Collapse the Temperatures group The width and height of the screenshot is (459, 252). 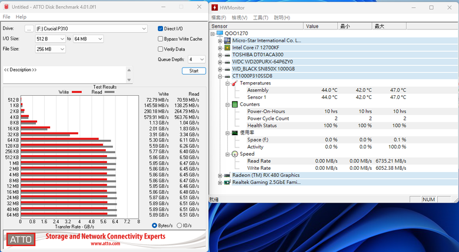pyautogui.click(x=228, y=83)
